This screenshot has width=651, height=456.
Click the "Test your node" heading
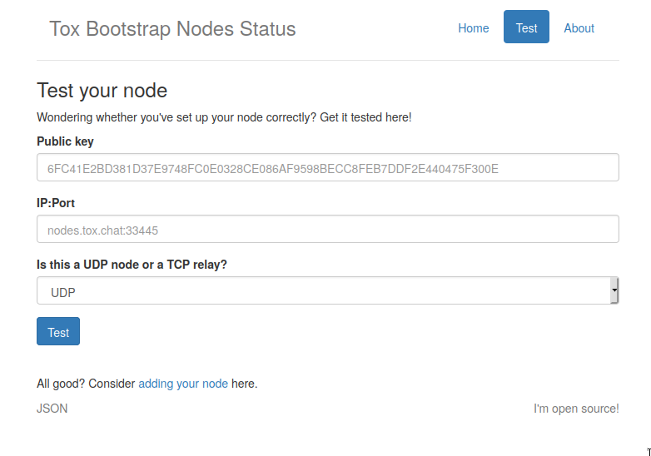(102, 91)
